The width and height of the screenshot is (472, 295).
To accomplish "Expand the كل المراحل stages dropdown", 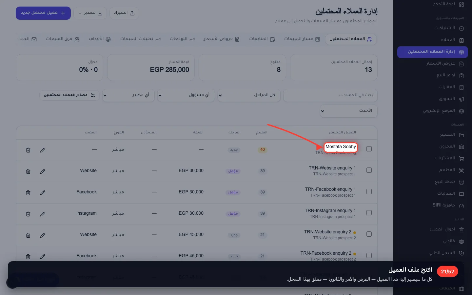I will (249, 95).
